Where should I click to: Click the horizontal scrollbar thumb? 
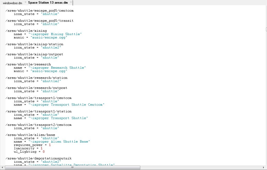72,167
